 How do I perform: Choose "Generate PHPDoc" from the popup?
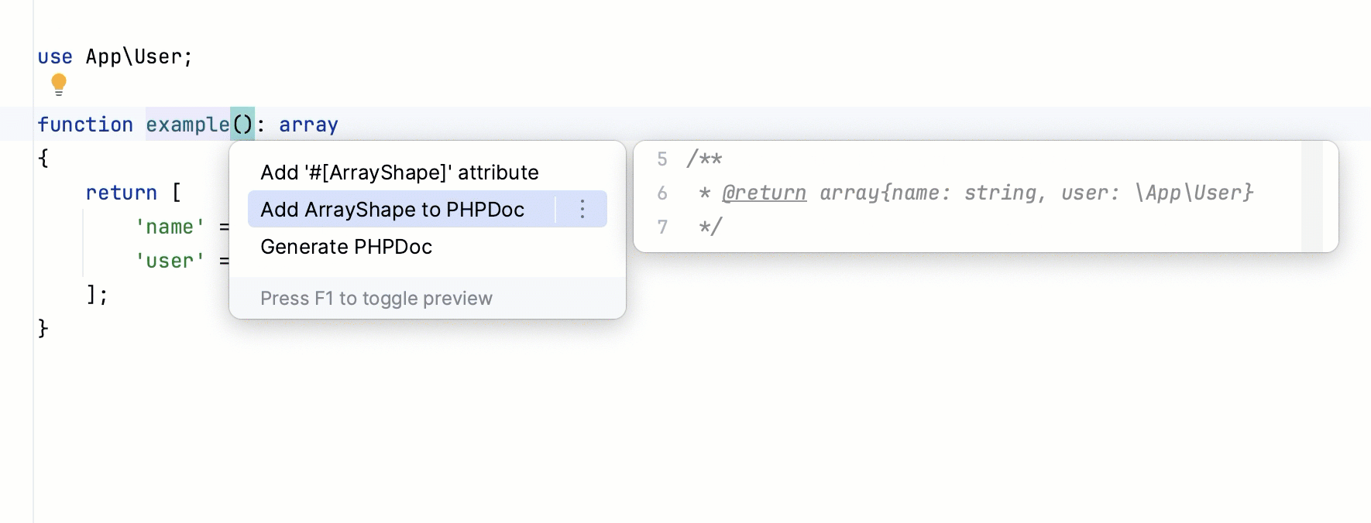346,247
